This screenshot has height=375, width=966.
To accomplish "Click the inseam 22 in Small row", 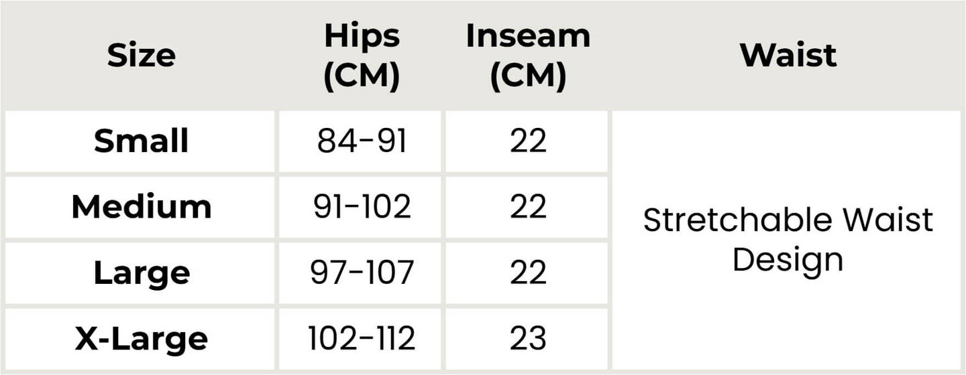I will (x=528, y=141).
